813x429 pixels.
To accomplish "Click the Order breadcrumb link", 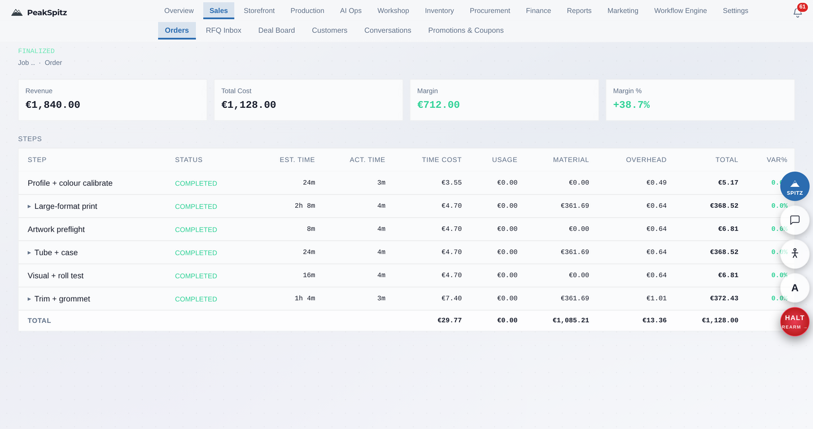I will (53, 63).
